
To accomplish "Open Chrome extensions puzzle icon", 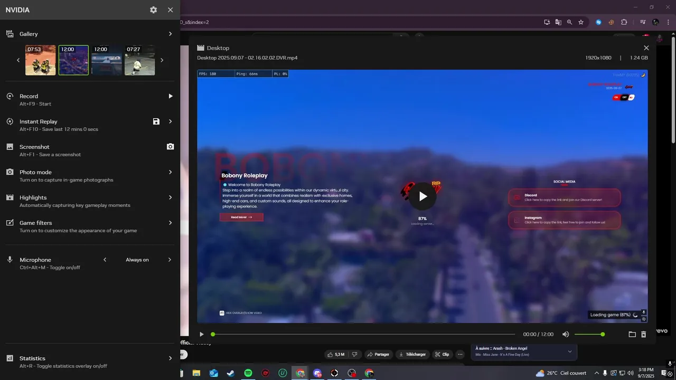I will (x=624, y=22).
